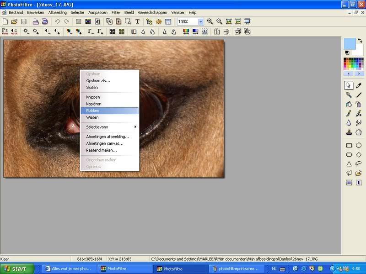Click the taskbar clock showing 9:50

pyautogui.click(x=356, y=269)
